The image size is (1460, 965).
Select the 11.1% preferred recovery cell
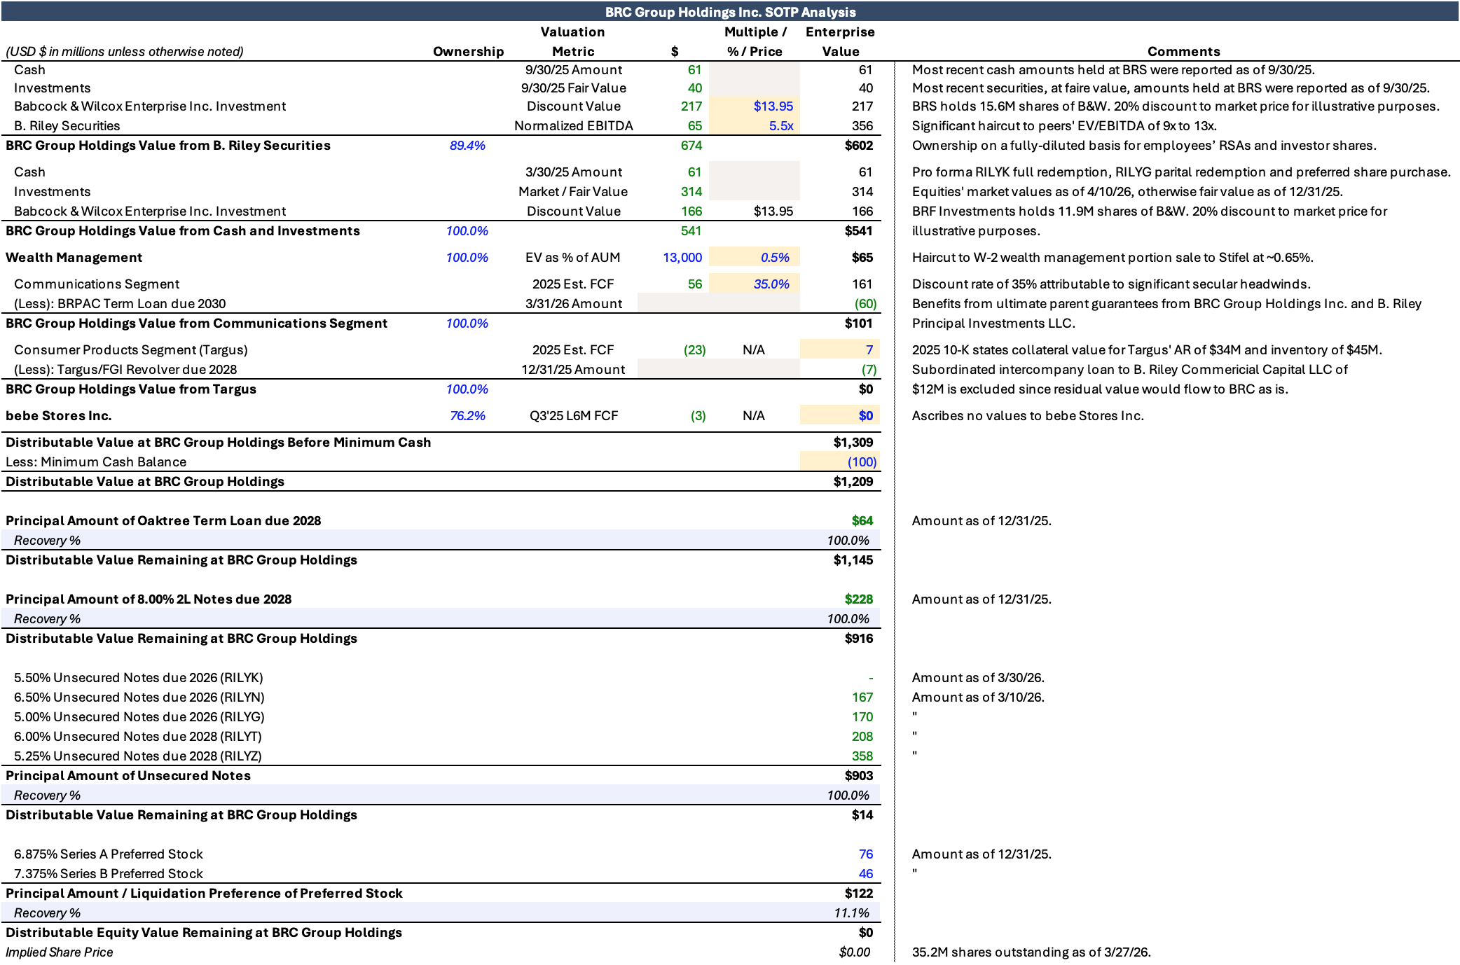pos(851,913)
